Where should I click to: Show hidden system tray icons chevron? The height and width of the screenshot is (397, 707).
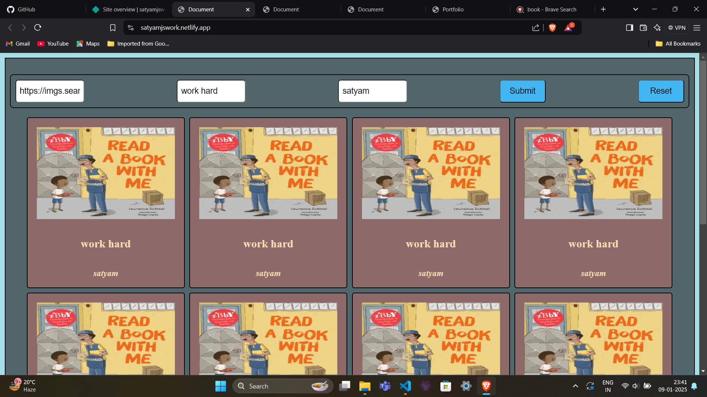click(x=576, y=386)
